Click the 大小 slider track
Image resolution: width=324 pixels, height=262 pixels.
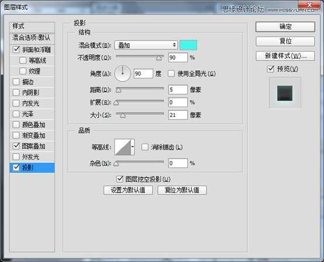click(x=140, y=114)
